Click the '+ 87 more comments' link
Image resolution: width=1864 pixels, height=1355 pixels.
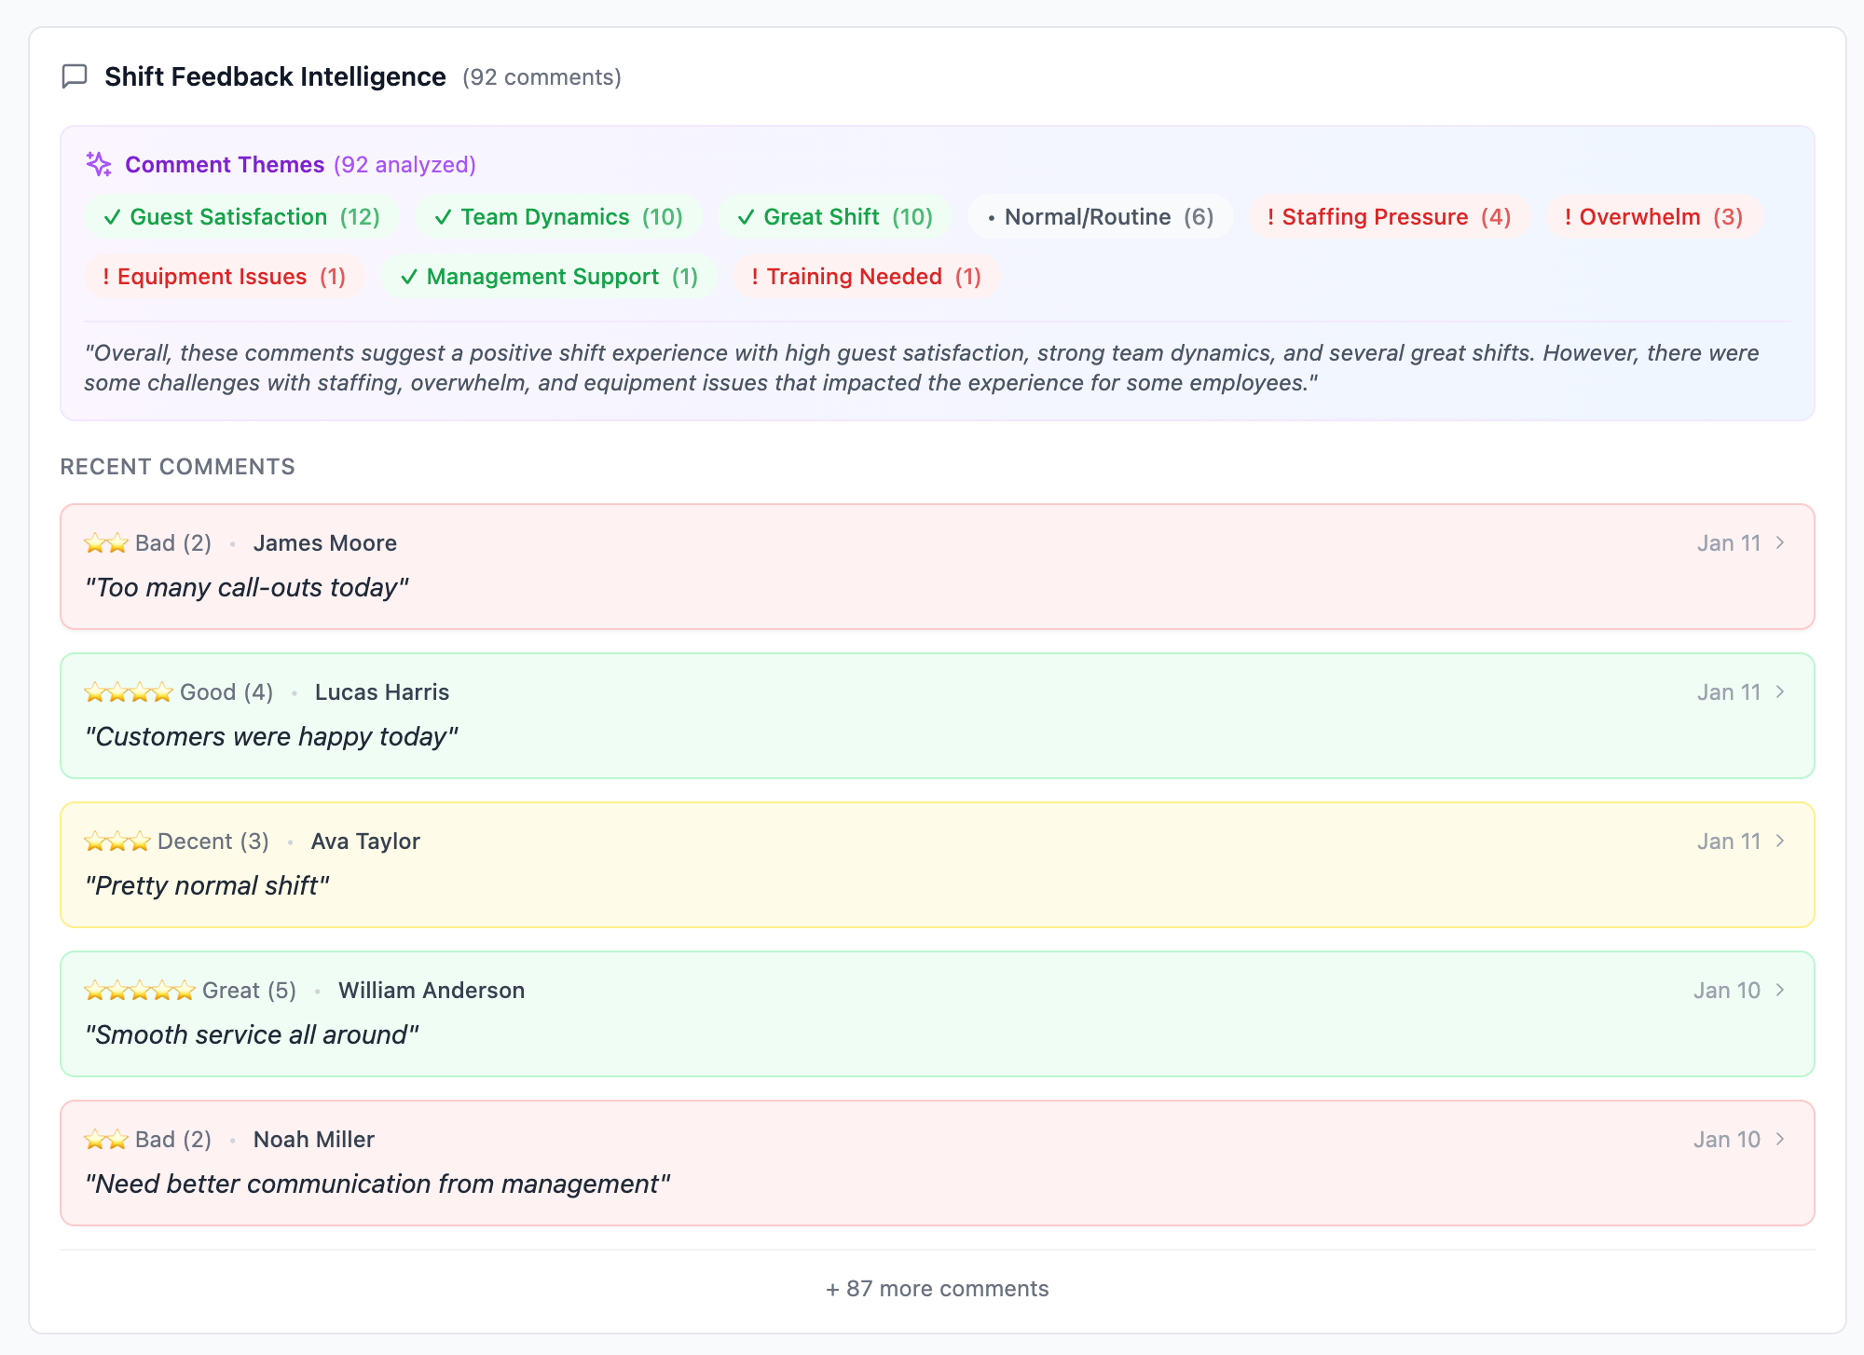coord(936,1288)
